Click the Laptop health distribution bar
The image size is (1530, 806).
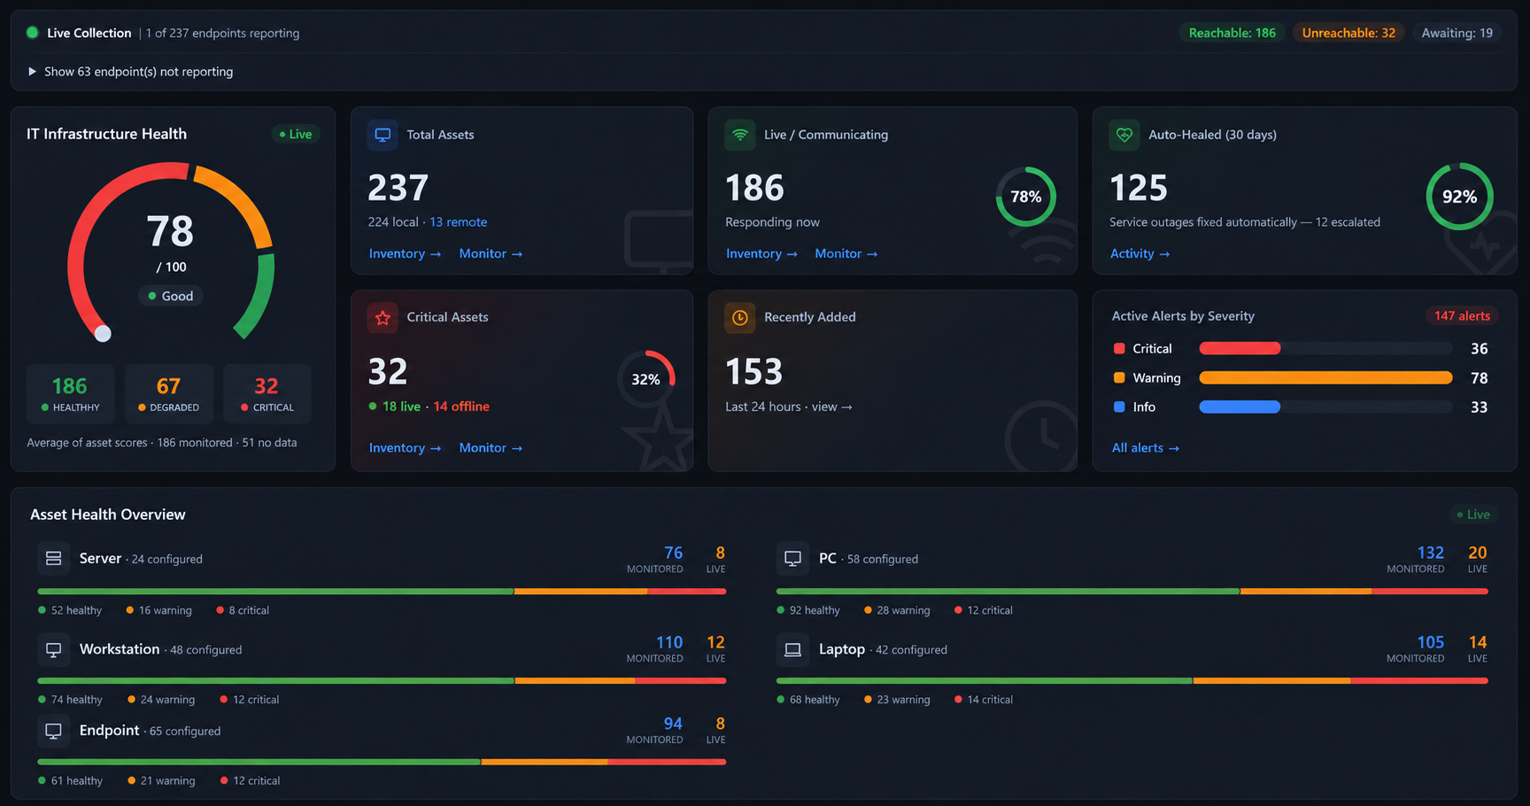(1132, 681)
